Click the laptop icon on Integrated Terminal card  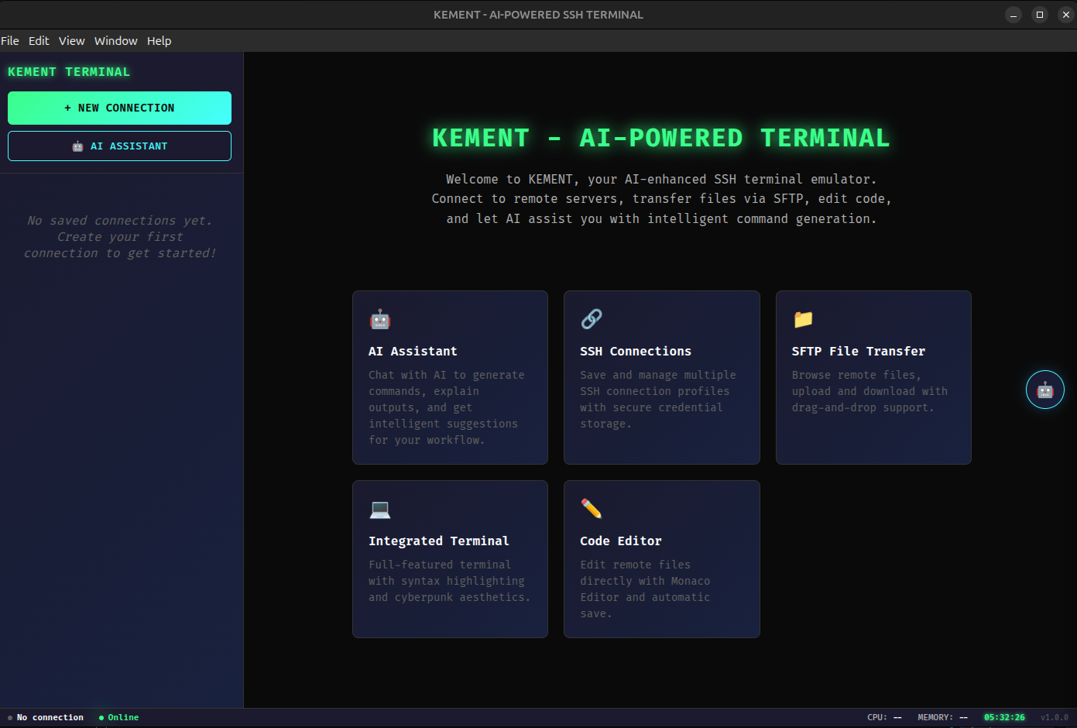(x=379, y=509)
